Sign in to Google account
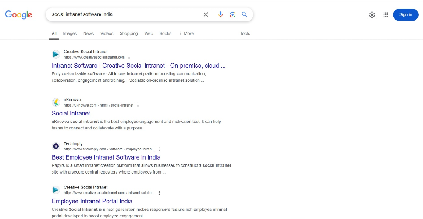This screenshot has width=423, height=219. pos(405,15)
